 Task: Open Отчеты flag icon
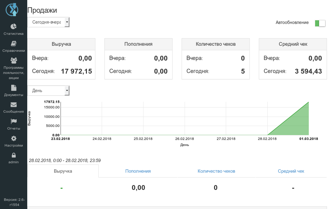[x=14, y=121]
